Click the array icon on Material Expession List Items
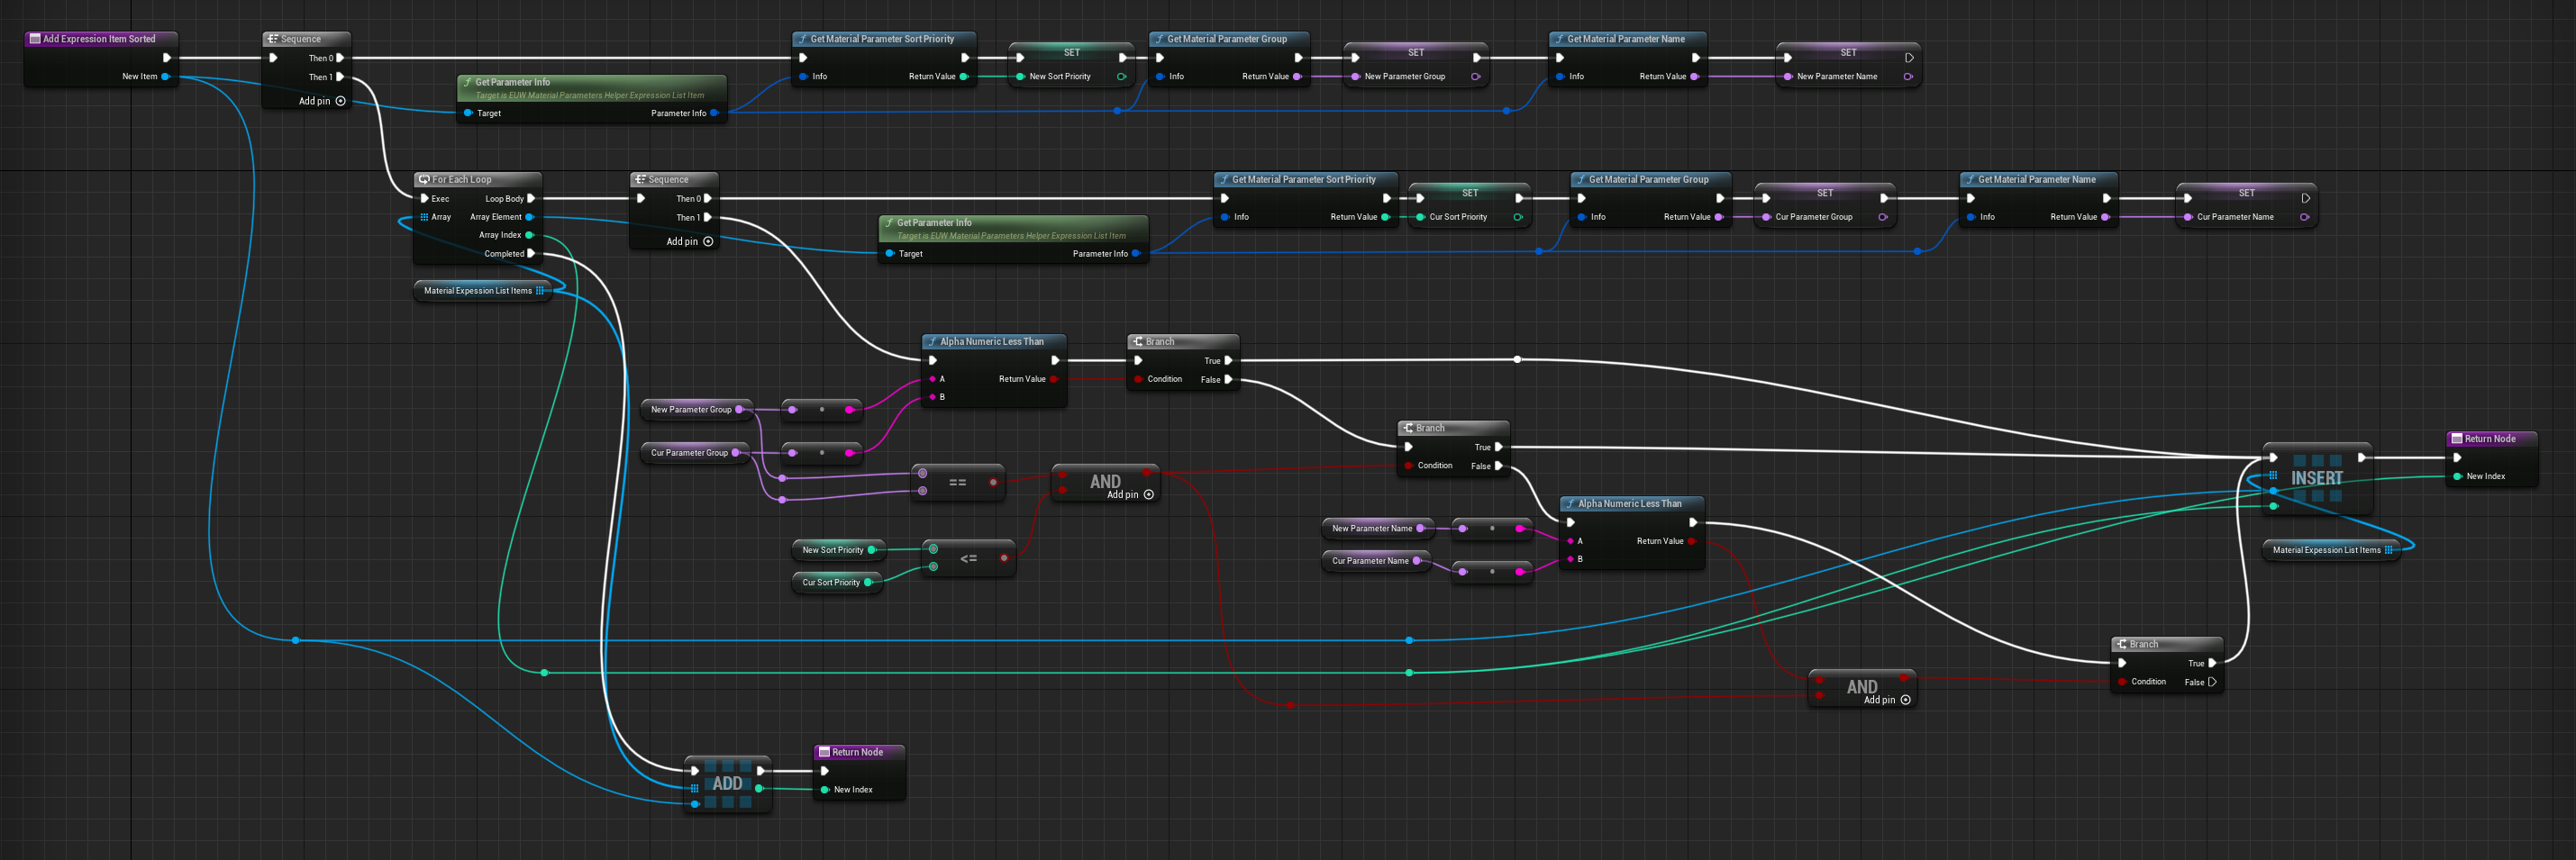The width and height of the screenshot is (2576, 860). [x=540, y=290]
